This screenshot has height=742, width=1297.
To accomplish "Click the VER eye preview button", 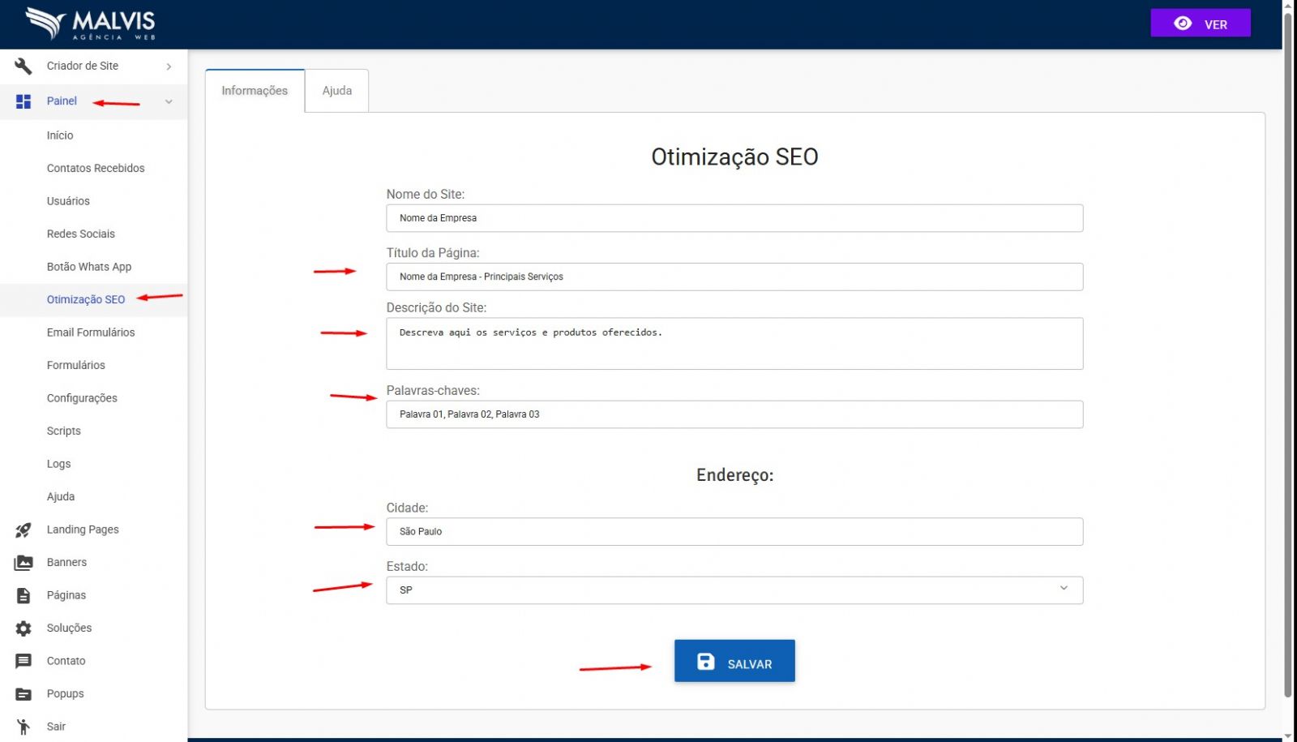I will pos(1200,24).
